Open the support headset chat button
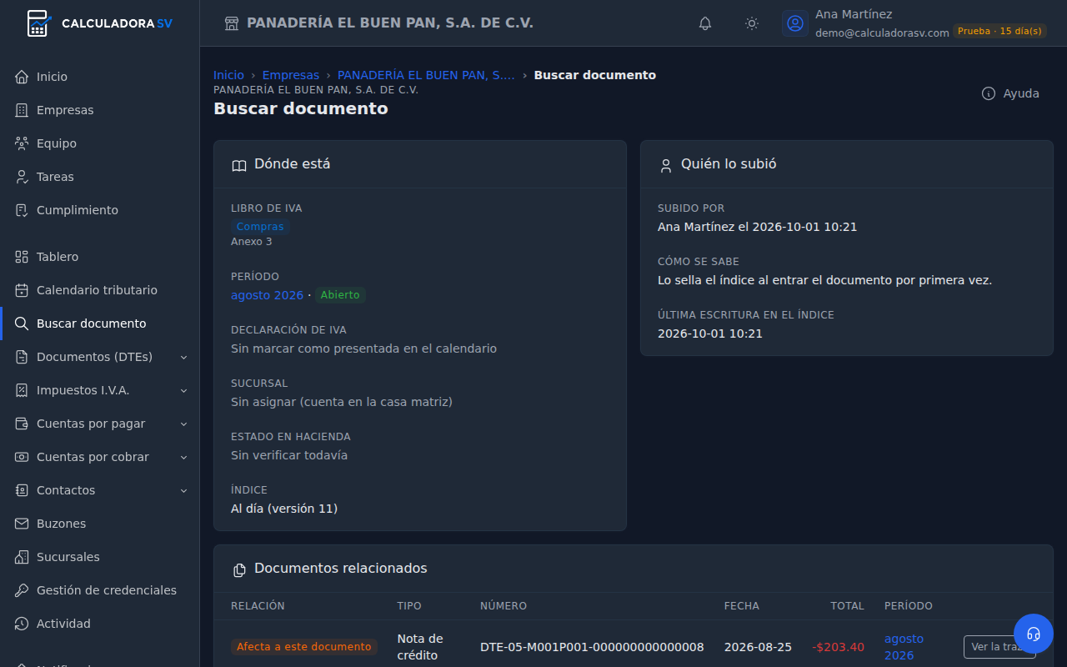This screenshot has width=1067, height=667. (x=1034, y=634)
